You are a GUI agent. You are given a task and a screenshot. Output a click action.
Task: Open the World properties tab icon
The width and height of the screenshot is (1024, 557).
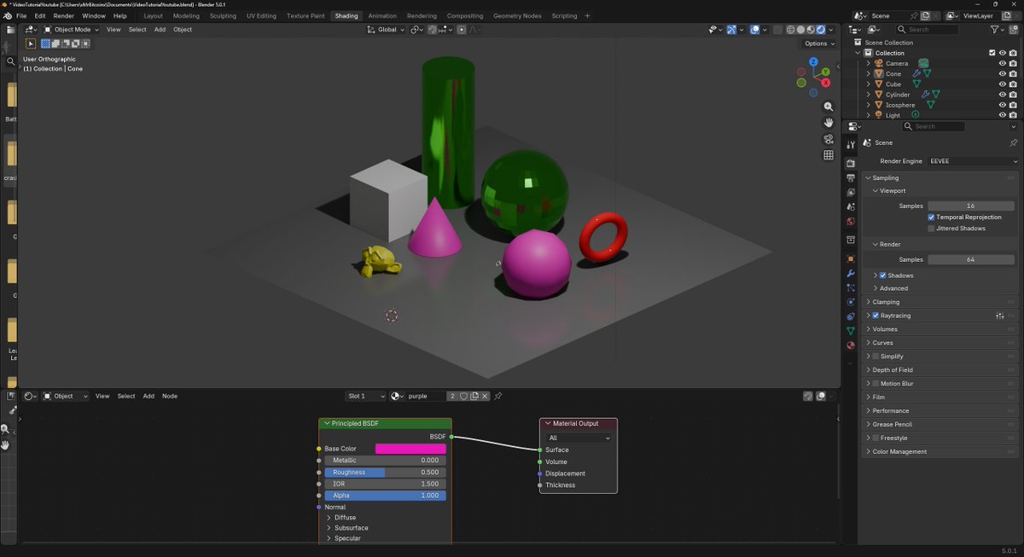point(850,221)
